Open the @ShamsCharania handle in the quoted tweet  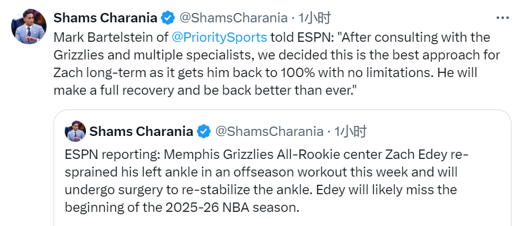click(x=269, y=131)
